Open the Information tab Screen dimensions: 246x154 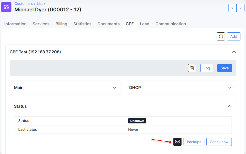pyautogui.click(x=15, y=24)
